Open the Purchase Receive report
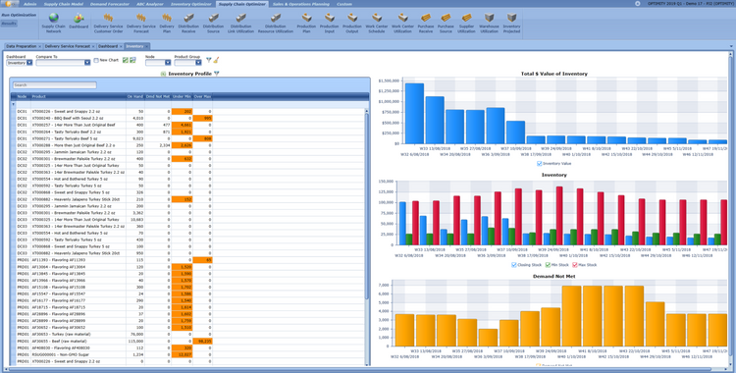Image resolution: width=736 pixels, height=373 pixels. (x=426, y=23)
